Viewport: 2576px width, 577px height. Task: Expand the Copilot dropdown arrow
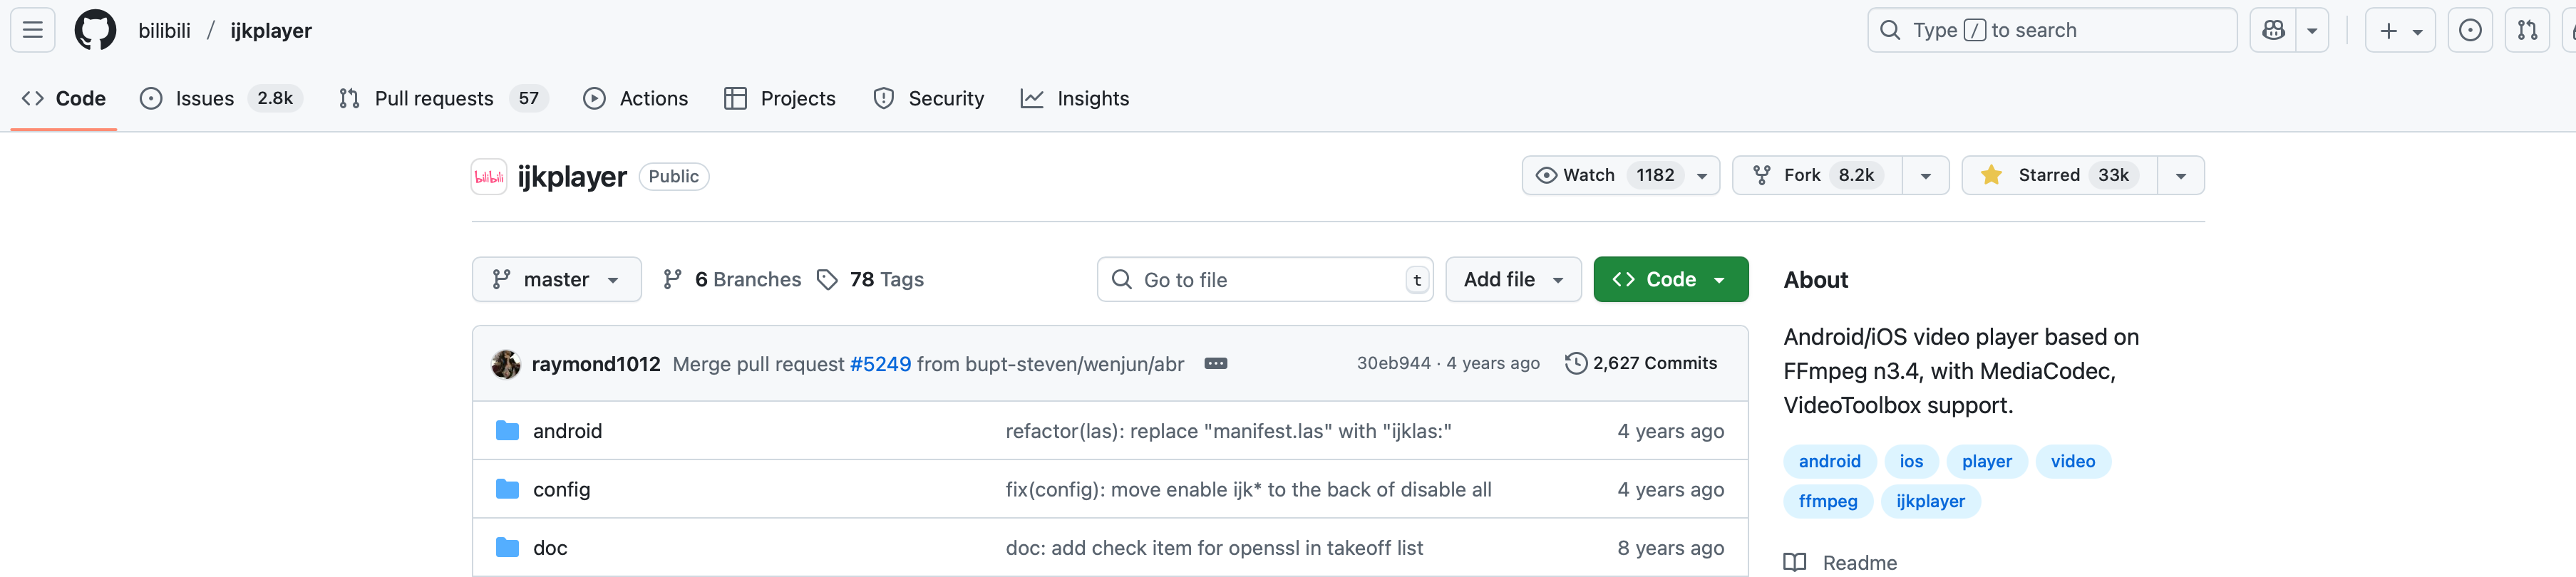click(2312, 31)
